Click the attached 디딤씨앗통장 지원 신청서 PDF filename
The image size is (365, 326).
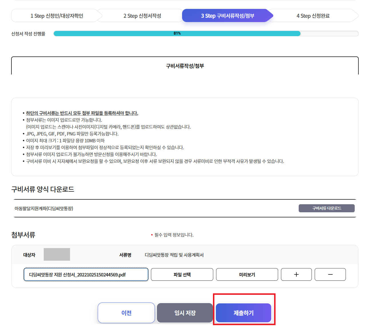[x=86, y=274]
